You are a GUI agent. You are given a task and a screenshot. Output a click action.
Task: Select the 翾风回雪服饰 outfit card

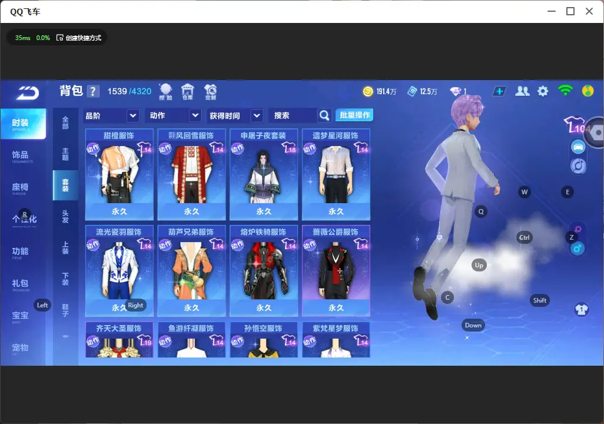click(191, 175)
